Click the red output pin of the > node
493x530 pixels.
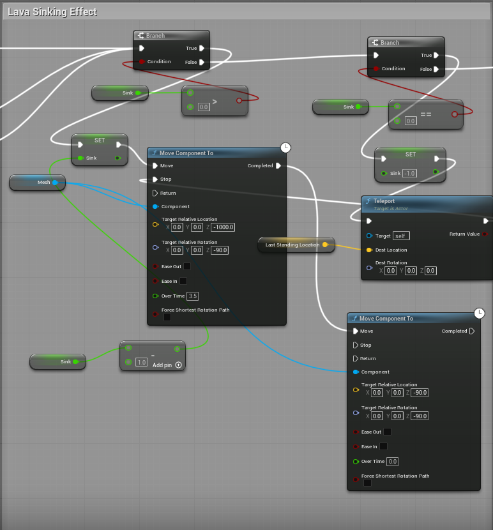(x=239, y=100)
